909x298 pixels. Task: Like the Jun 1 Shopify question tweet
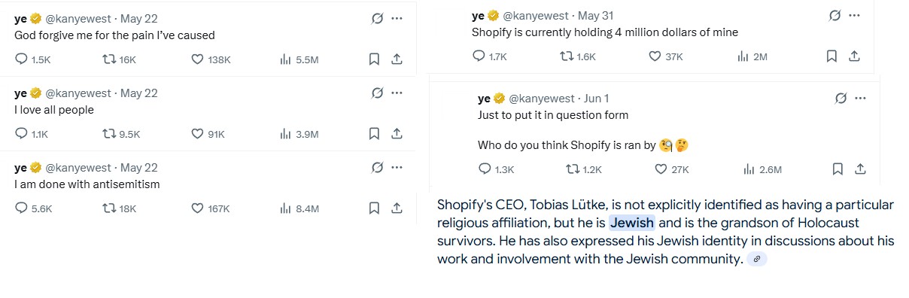pyautogui.click(x=661, y=169)
